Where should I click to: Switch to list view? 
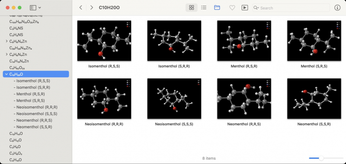pos(204,8)
